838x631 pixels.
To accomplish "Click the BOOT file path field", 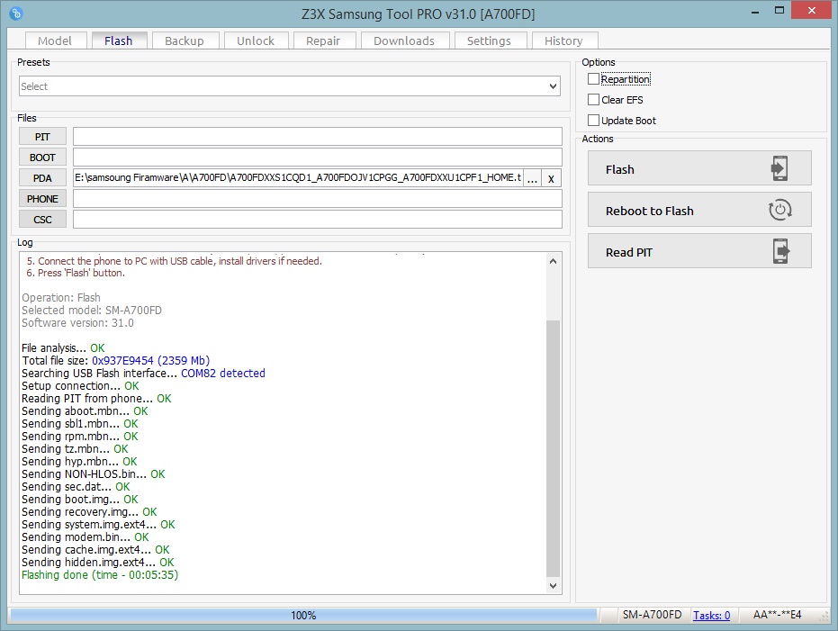I will 318,158.
